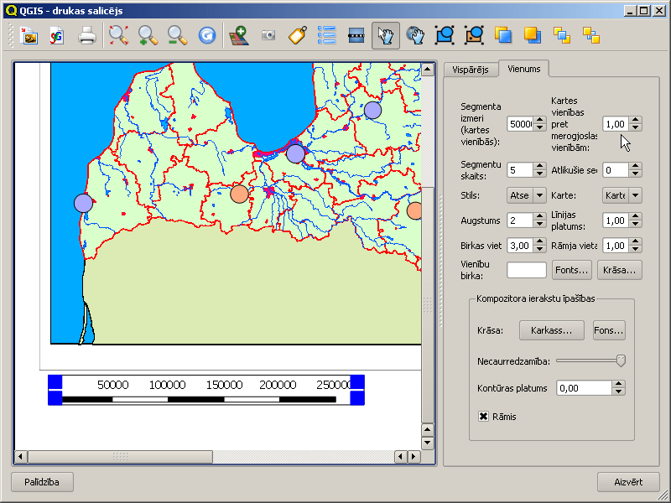This screenshot has height=503, width=671.
Task: Click the move to bottom icon
Action: pyautogui.click(x=591, y=36)
